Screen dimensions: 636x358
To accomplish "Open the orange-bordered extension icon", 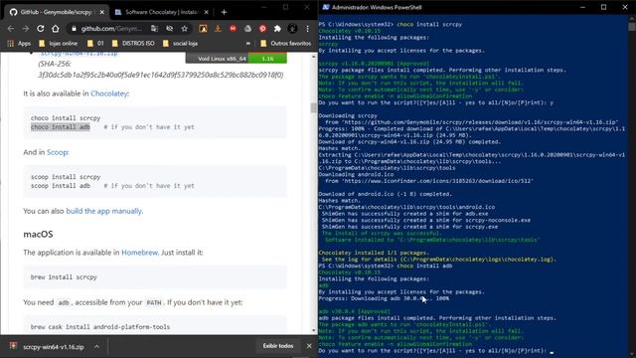I will [x=203, y=29].
